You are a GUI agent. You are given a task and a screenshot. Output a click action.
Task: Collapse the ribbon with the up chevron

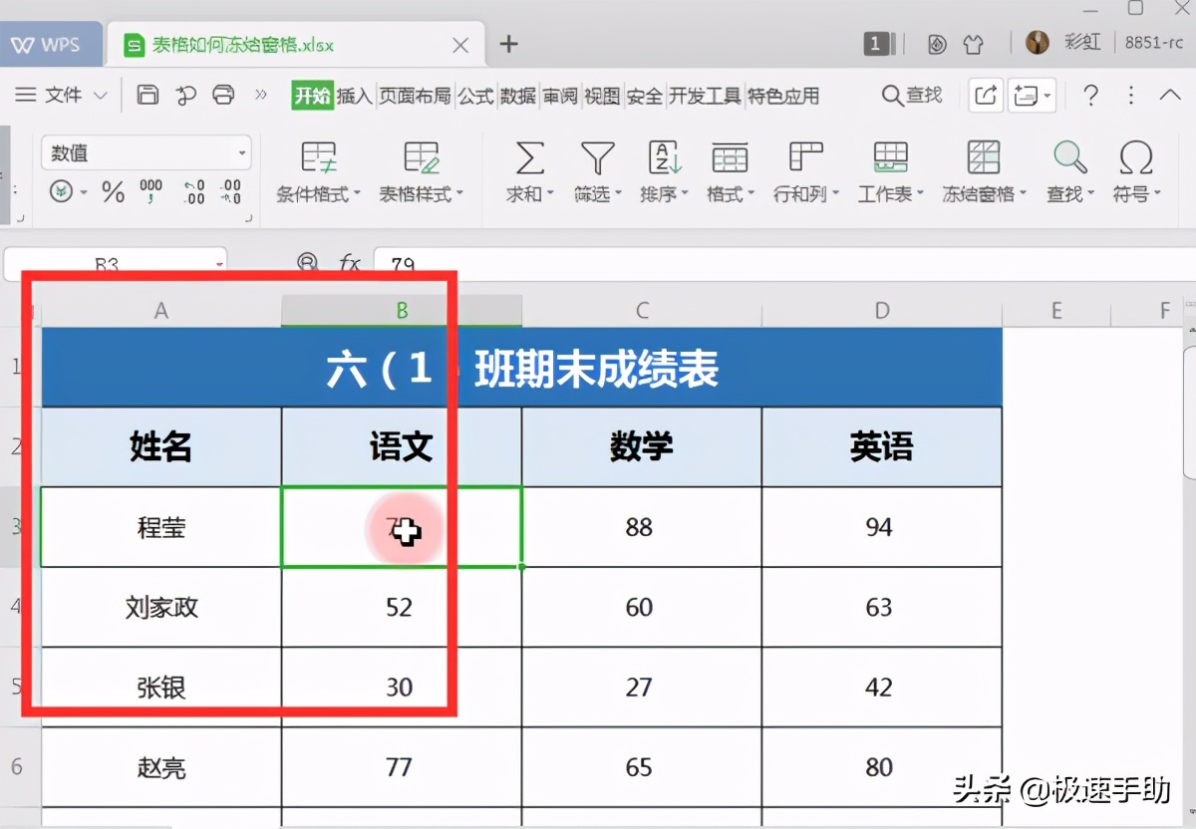pyautogui.click(x=1170, y=96)
